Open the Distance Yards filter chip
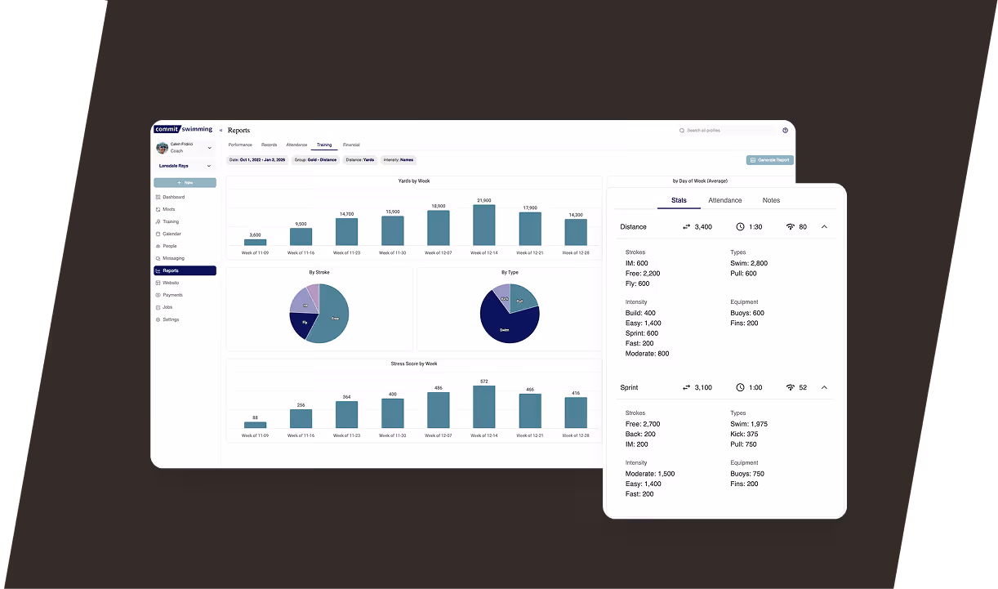 359,160
